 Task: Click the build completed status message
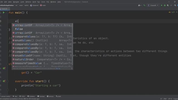coord(20,99)
